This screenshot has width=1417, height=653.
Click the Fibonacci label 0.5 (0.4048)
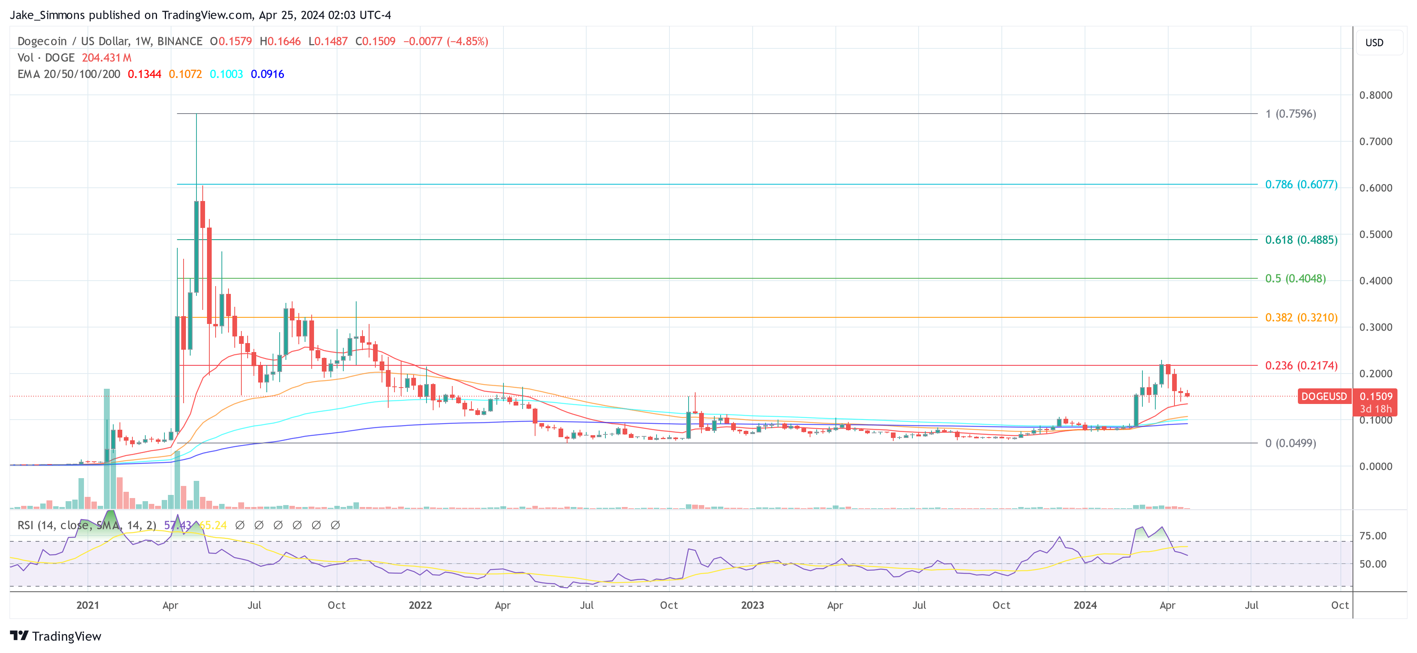(1296, 279)
